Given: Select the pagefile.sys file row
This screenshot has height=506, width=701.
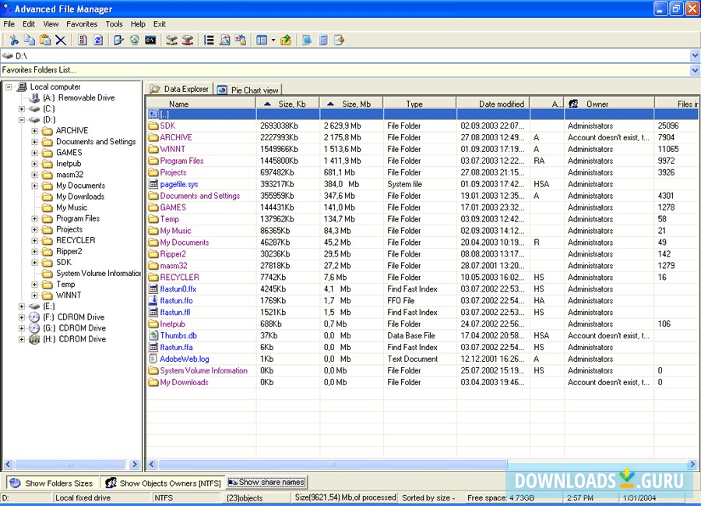Looking at the screenshot, I should [x=178, y=184].
